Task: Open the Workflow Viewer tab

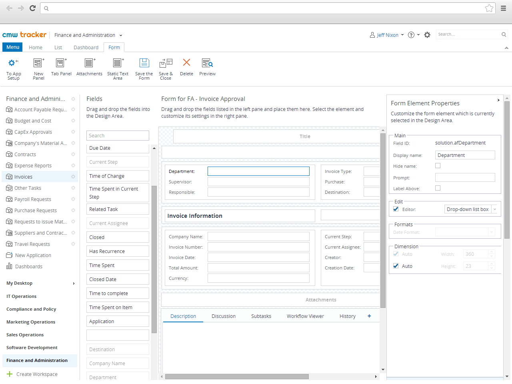Action: pos(305,316)
